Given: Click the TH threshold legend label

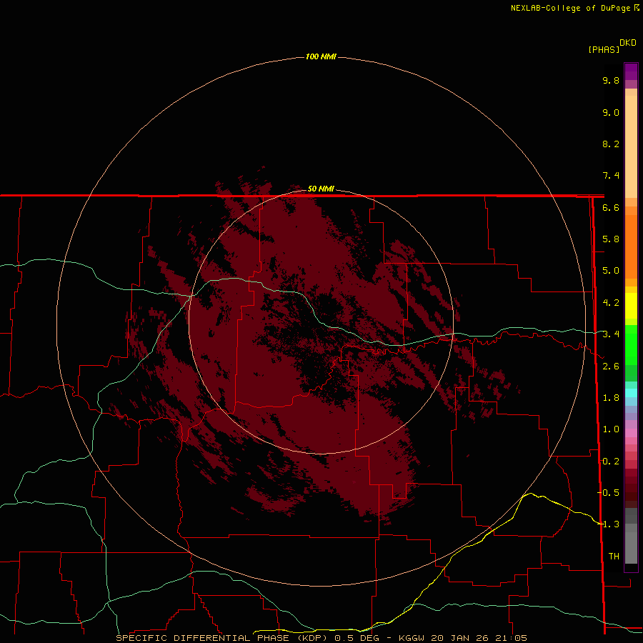Looking at the screenshot, I should (614, 556).
